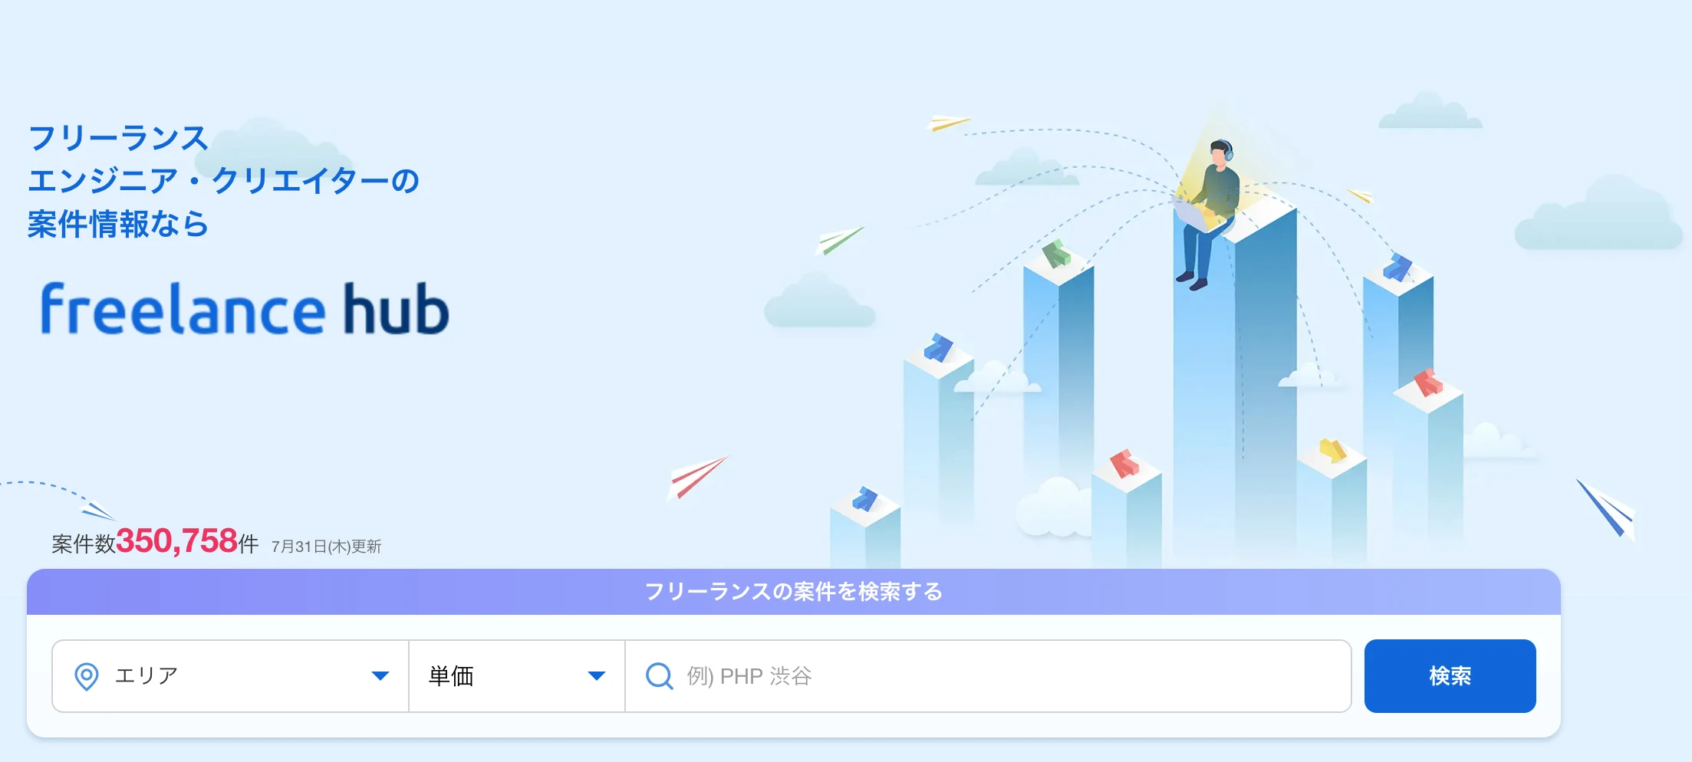Click the location pin icon in エリア field

click(x=87, y=676)
